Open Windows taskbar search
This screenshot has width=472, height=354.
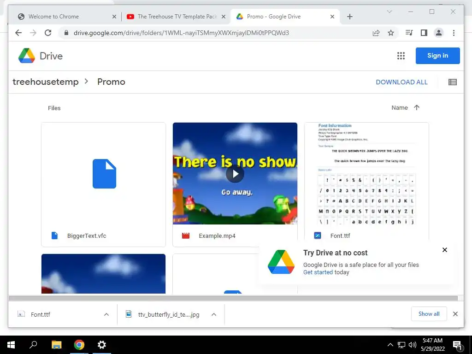pyautogui.click(x=33, y=345)
